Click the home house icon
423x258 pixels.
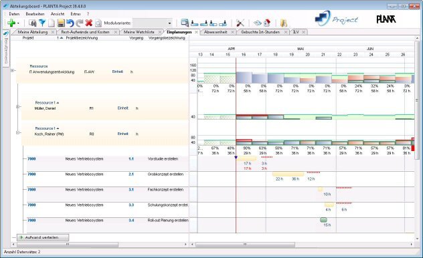pos(267,23)
